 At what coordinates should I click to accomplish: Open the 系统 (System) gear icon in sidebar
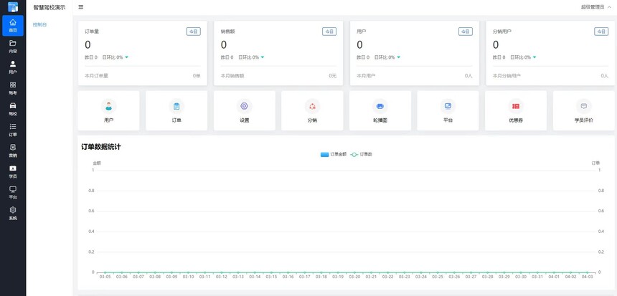tap(13, 213)
